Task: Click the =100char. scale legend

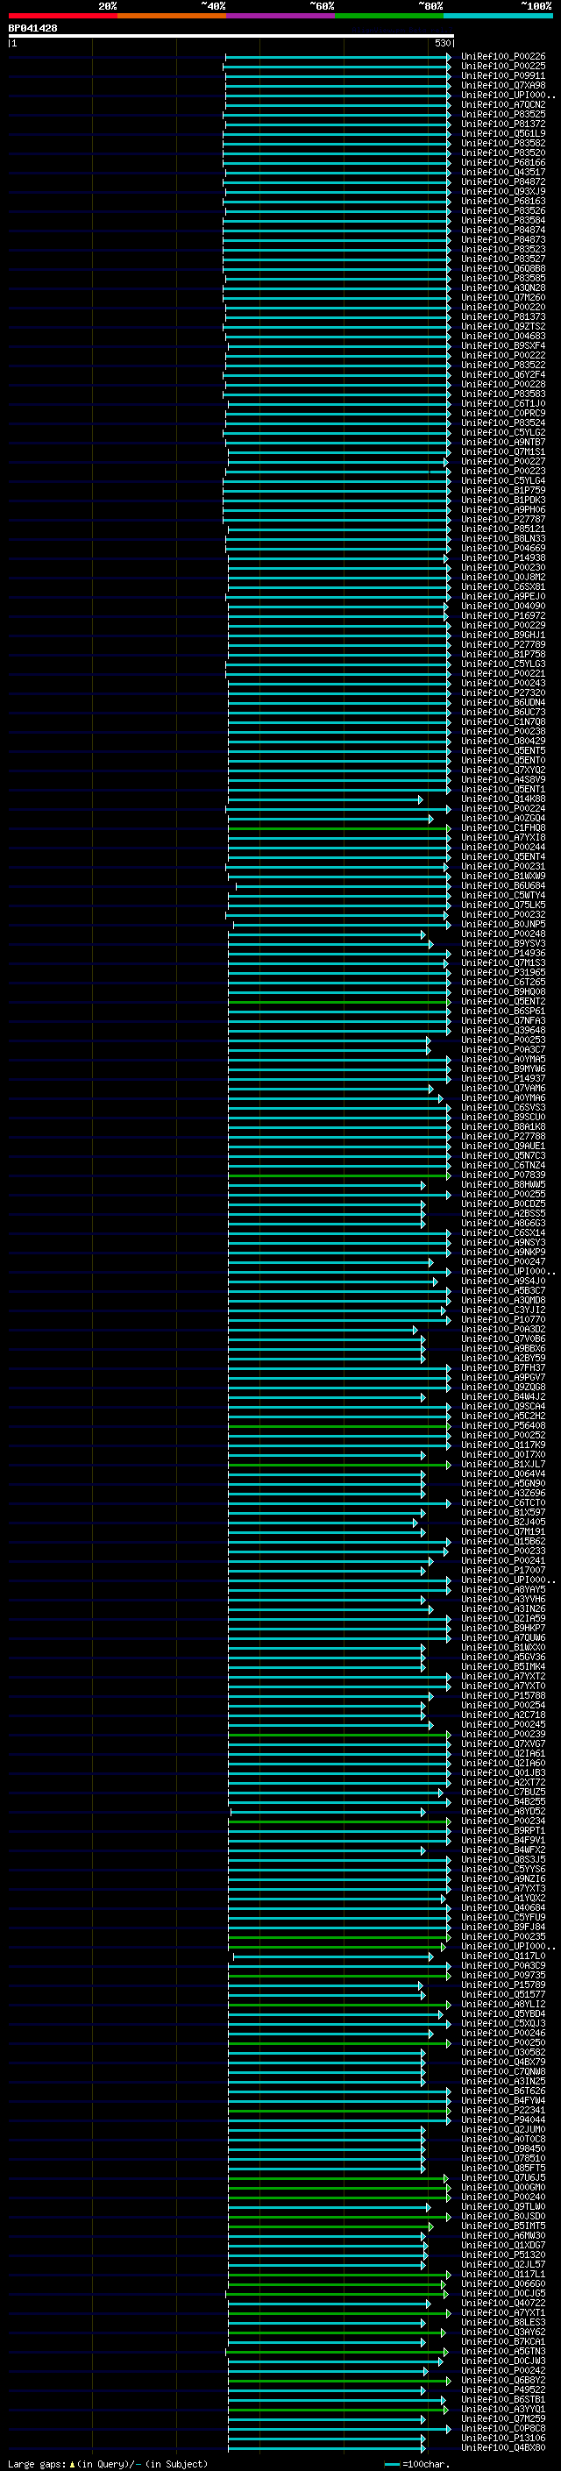Action: (416, 2463)
